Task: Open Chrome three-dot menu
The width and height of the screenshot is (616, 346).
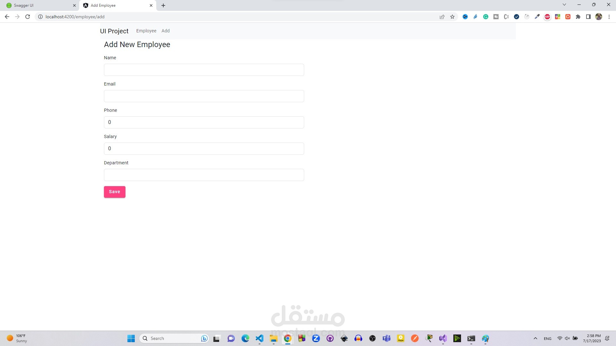Action: [609, 17]
